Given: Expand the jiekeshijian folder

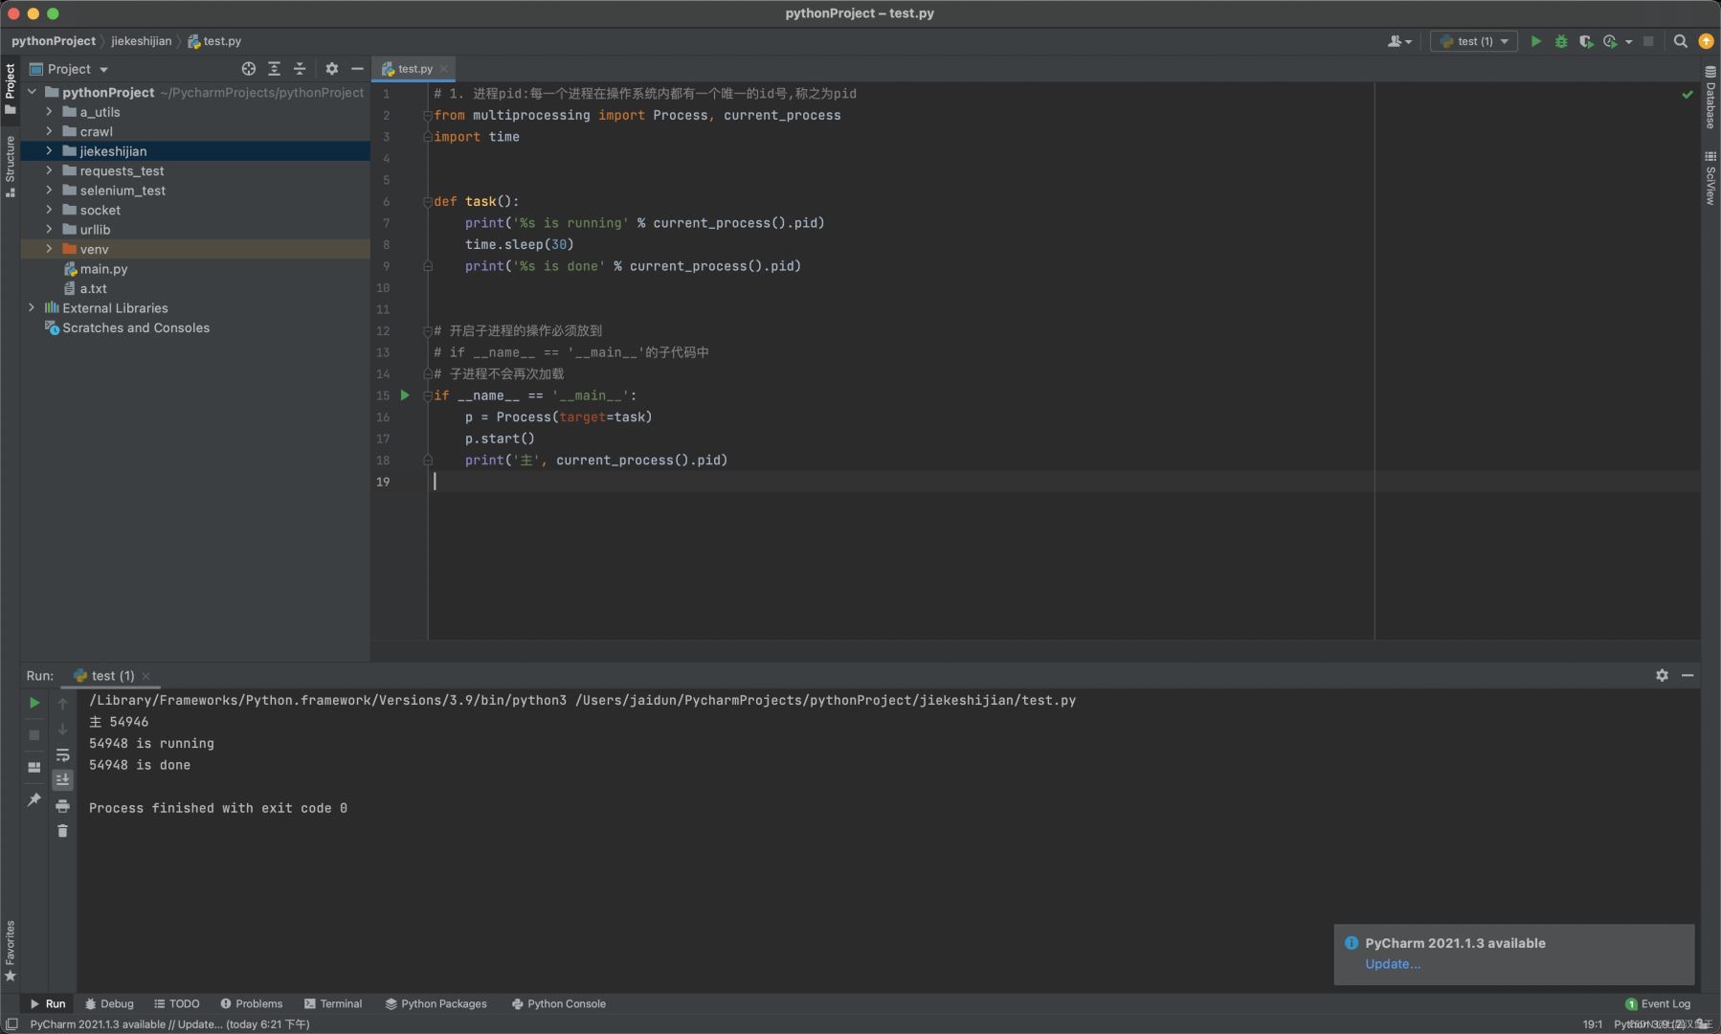Looking at the screenshot, I should [49, 151].
